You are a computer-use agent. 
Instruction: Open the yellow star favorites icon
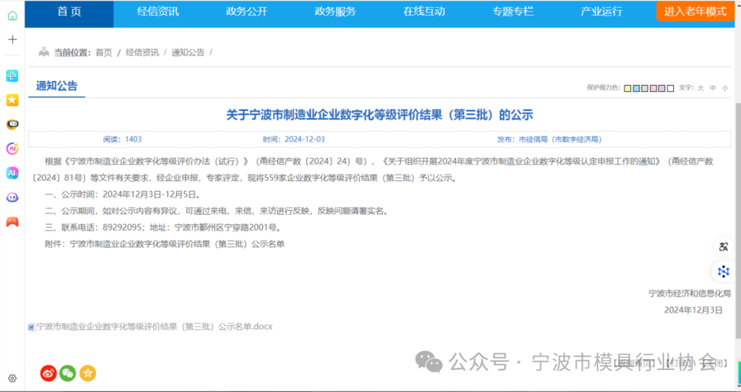point(12,100)
